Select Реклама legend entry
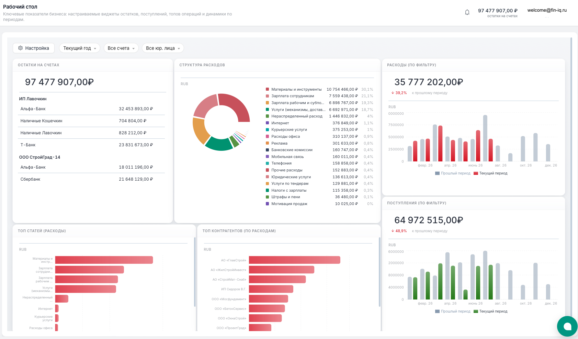Image resolution: width=578 pixels, height=339 pixels. click(319, 143)
